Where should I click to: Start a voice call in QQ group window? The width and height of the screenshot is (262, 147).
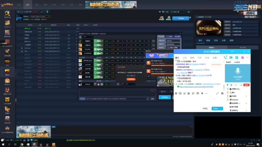point(225,57)
